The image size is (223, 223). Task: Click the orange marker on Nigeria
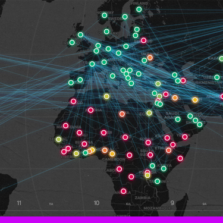105,150
